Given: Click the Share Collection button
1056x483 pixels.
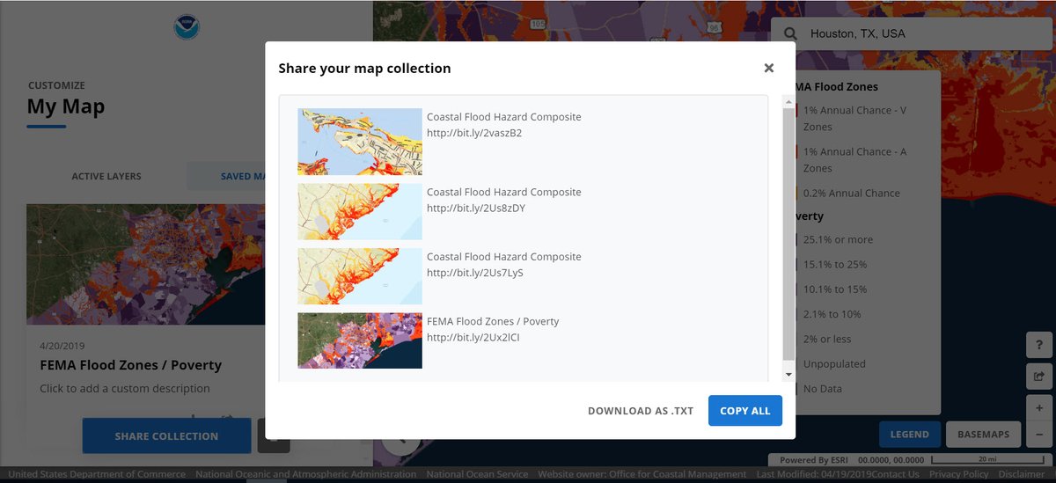Looking at the screenshot, I should (x=166, y=435).
